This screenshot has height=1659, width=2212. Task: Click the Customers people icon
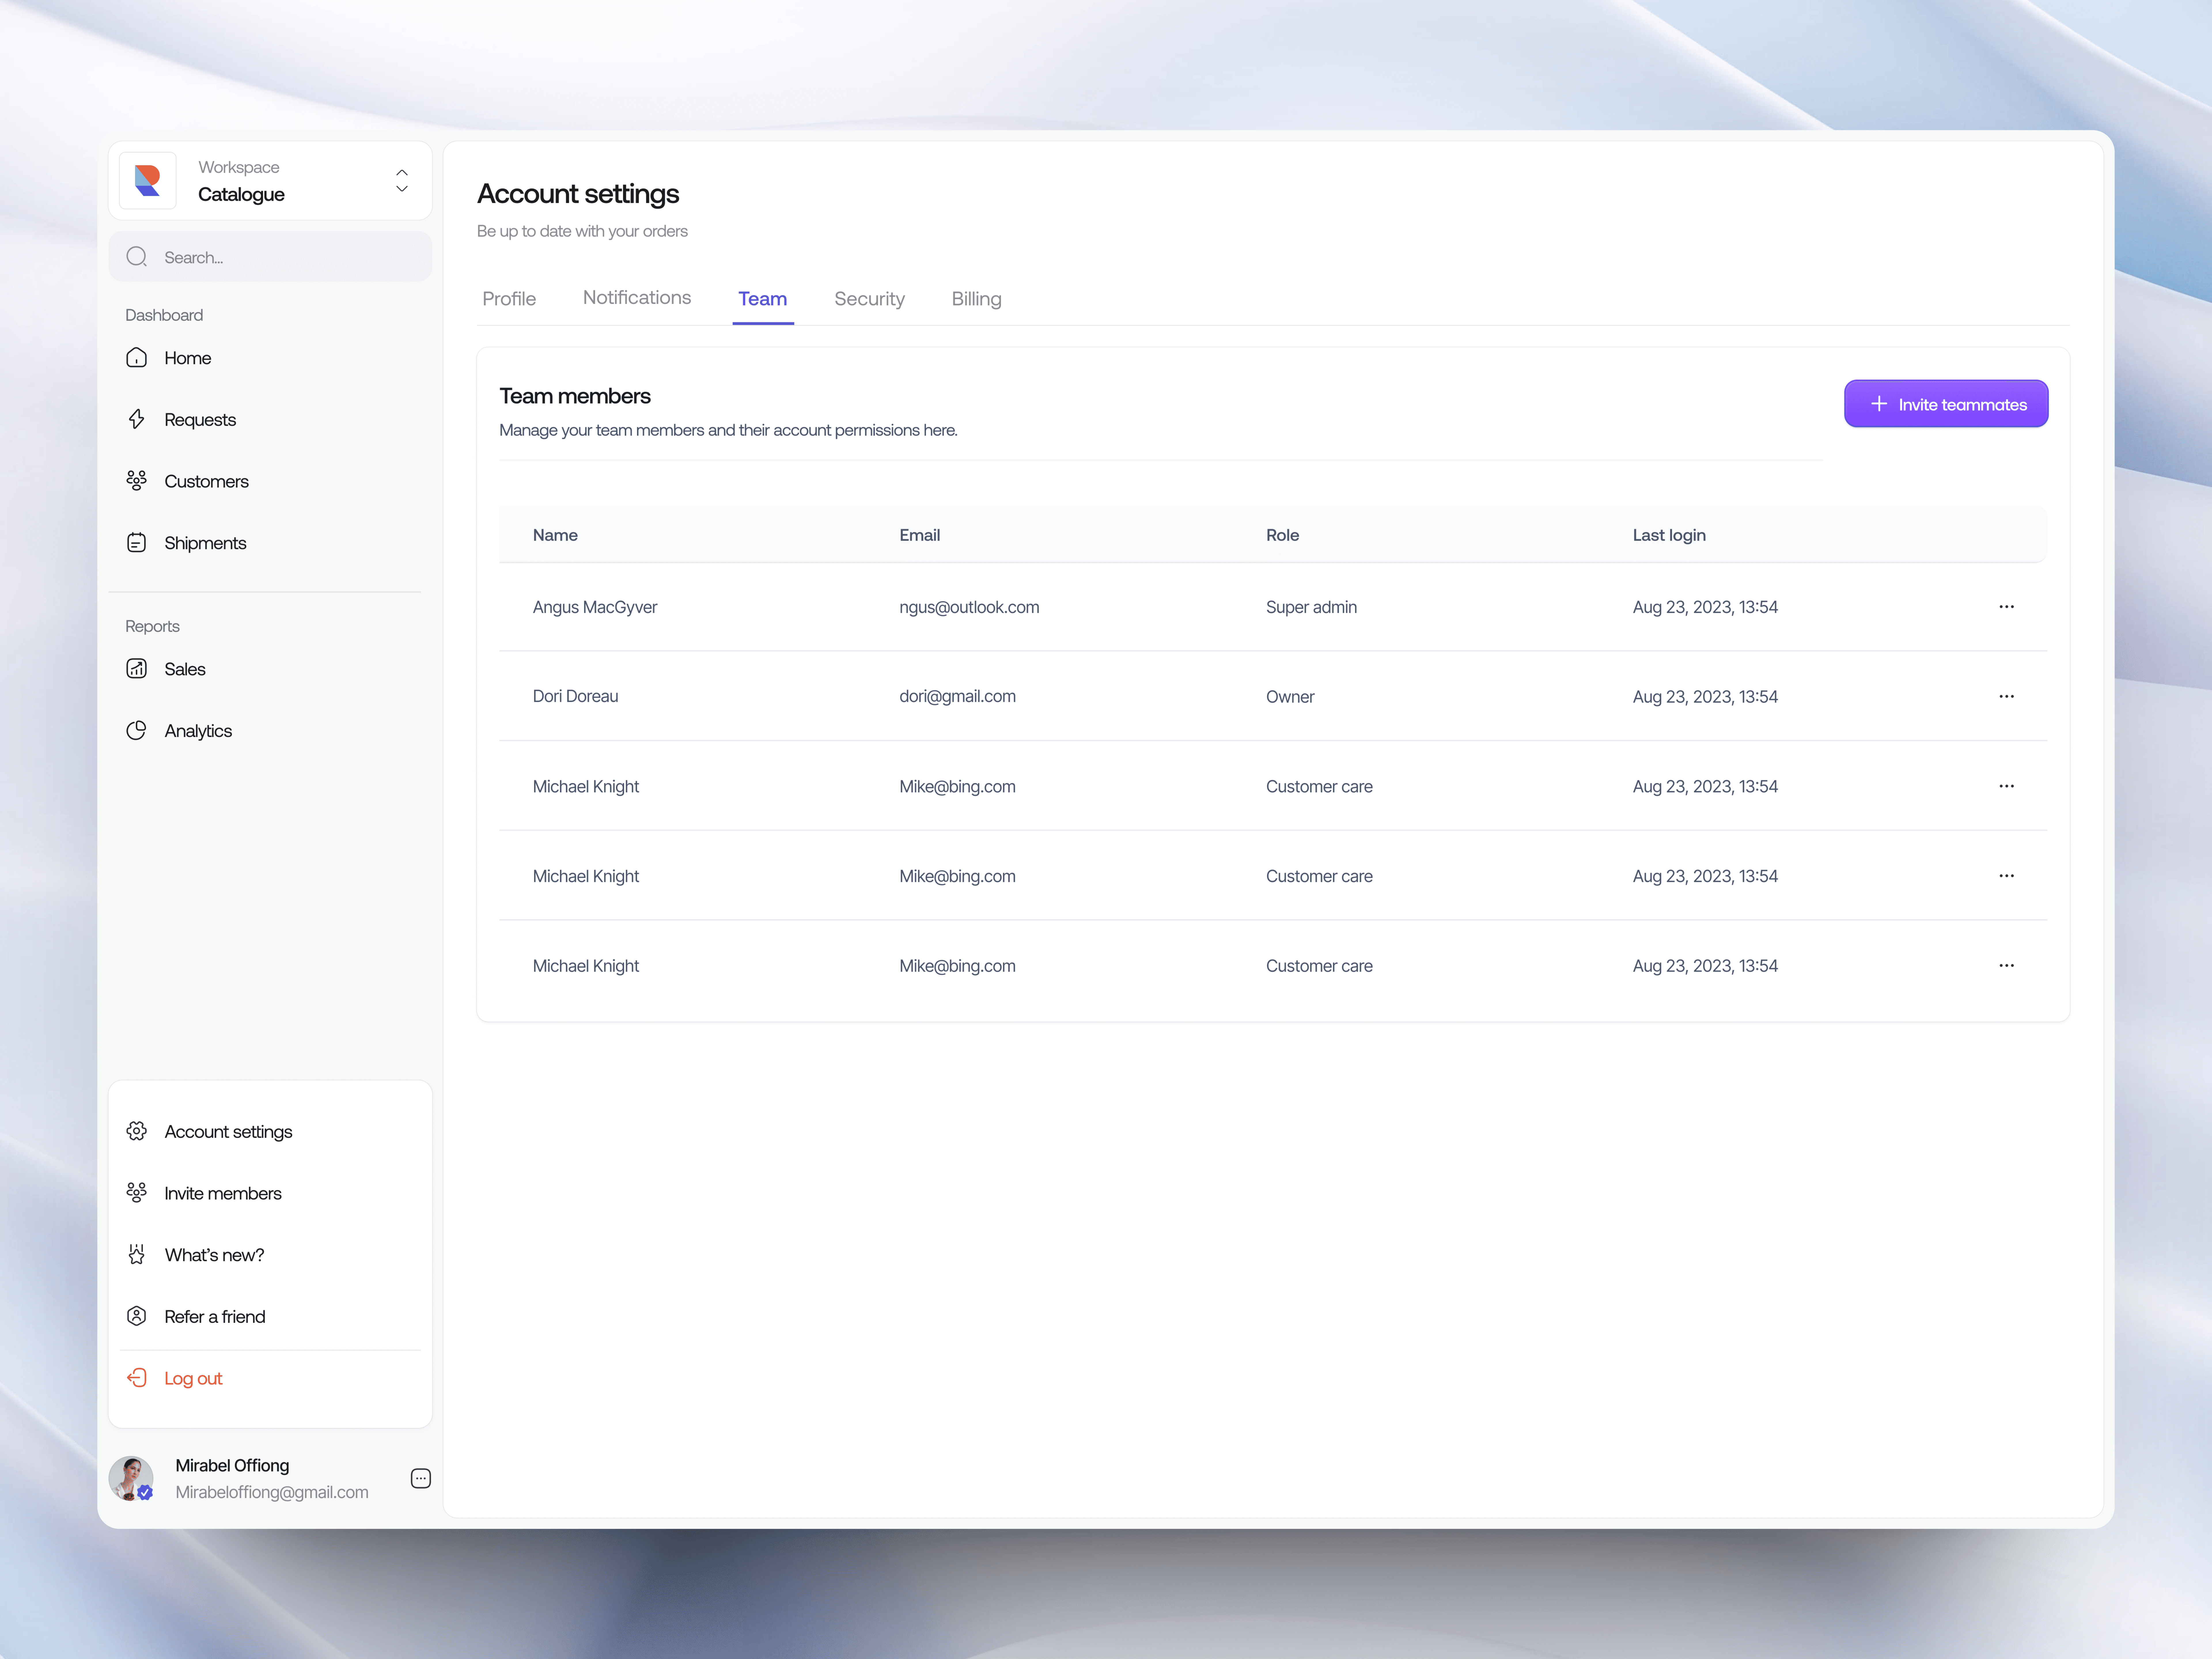coord(137,481)
